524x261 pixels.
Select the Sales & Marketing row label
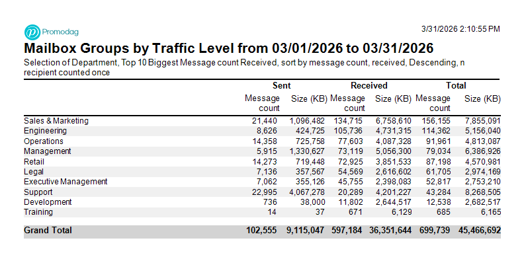56,121
